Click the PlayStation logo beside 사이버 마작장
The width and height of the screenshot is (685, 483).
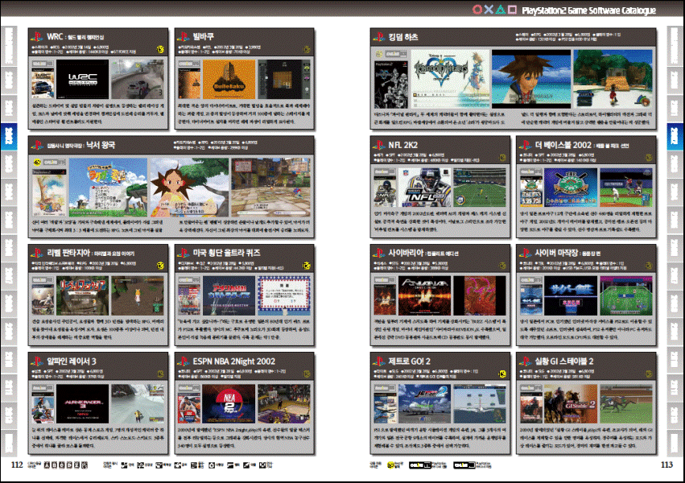(x=525, y=253)
